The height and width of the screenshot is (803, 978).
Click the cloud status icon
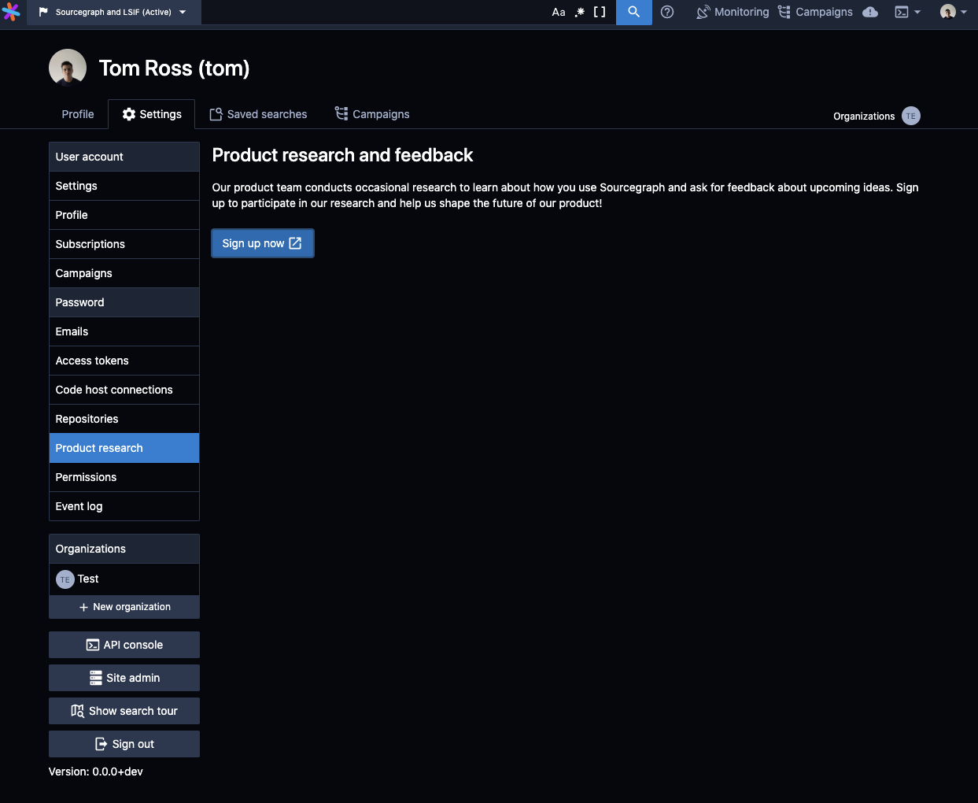click(870, 12)
